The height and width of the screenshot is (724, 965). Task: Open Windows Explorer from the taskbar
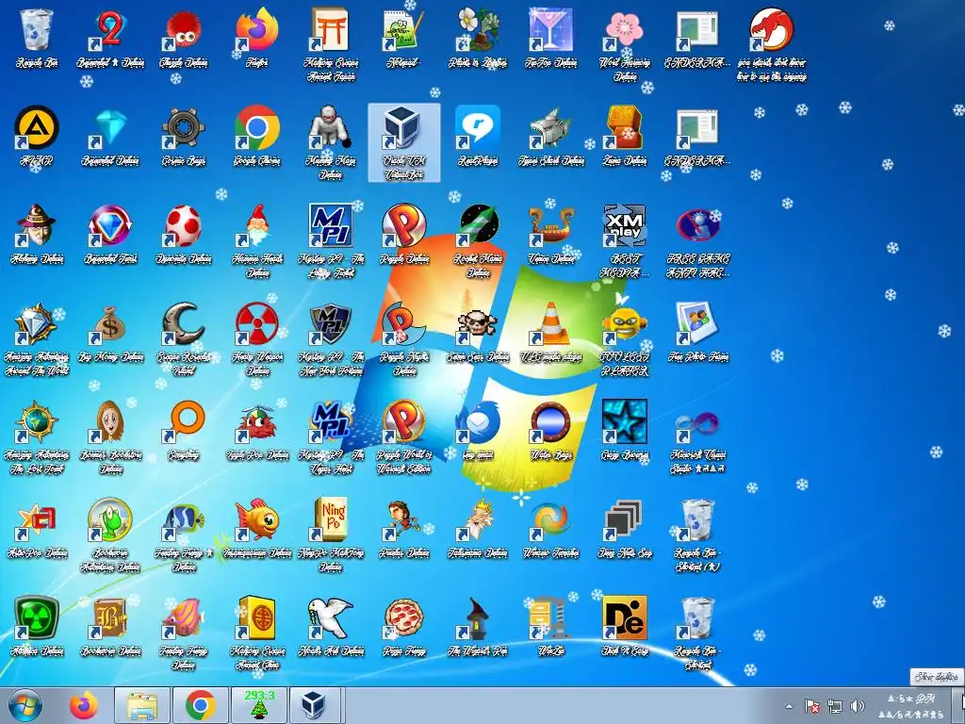pos(141,705)
